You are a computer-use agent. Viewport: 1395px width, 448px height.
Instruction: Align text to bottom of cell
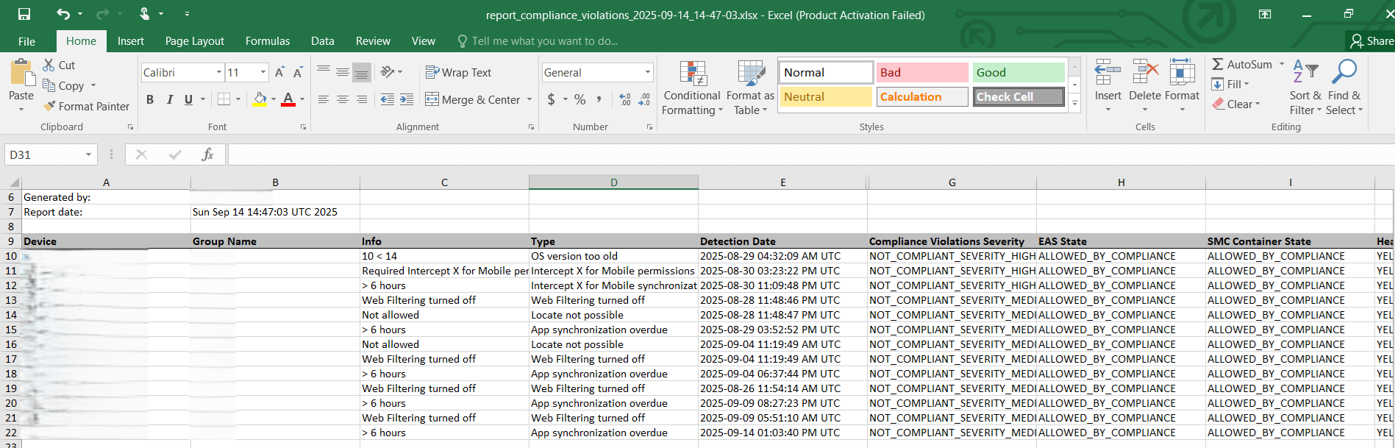362,71
